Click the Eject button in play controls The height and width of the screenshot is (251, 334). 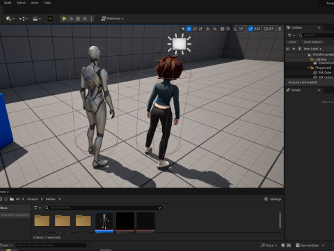85,19
